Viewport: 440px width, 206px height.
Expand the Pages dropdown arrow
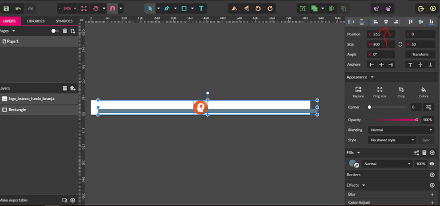click(x=14, y=31)
